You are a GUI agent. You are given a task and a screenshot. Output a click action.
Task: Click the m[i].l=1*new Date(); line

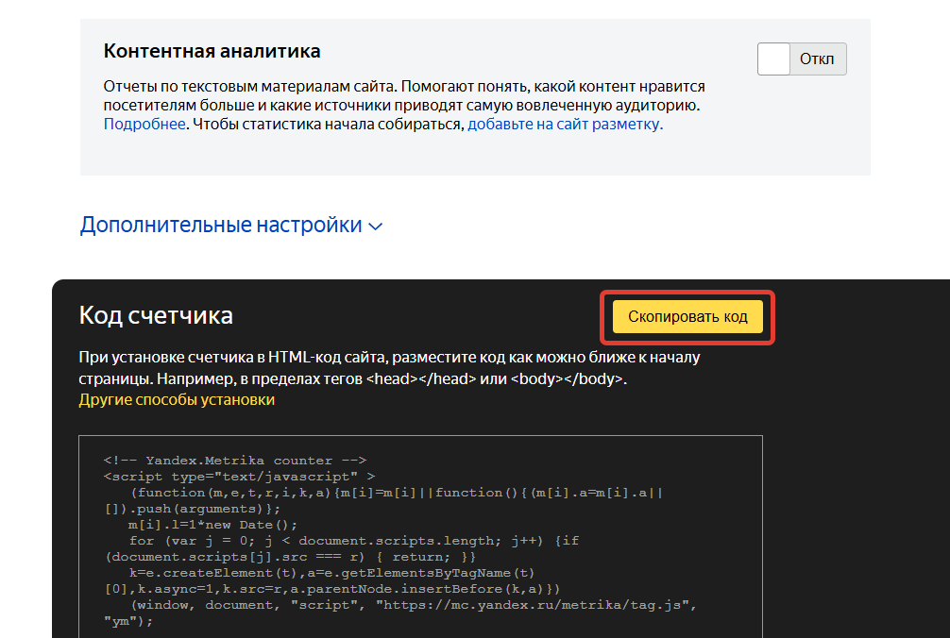pos(212,525)
